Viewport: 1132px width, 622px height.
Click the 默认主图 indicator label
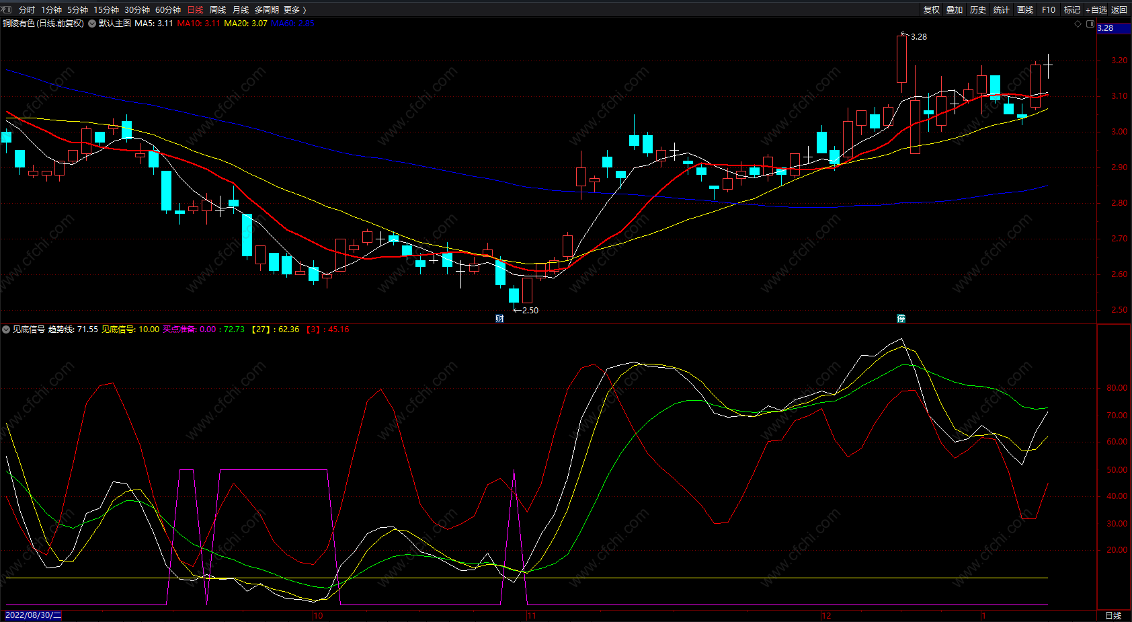coord(115,24)
